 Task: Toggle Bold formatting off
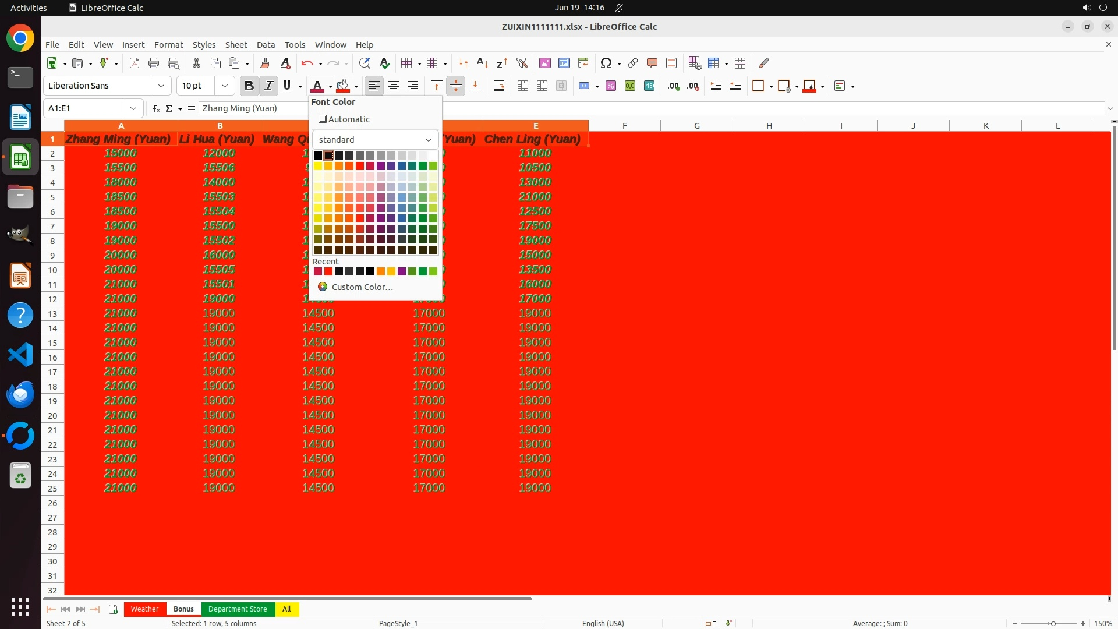point(249,86)
